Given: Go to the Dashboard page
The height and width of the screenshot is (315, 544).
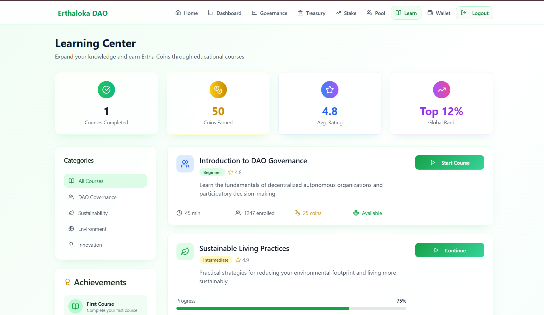Looking at the screenshot, I should (x=225, y=13).
